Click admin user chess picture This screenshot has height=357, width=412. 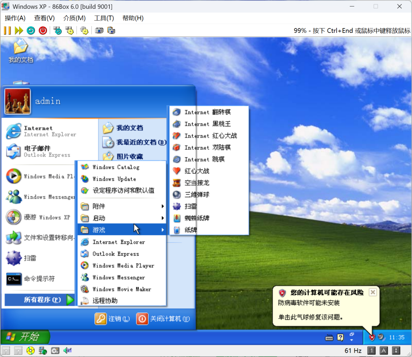click(x=17, y=101)
